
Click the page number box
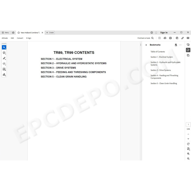[x=188, y=124]
